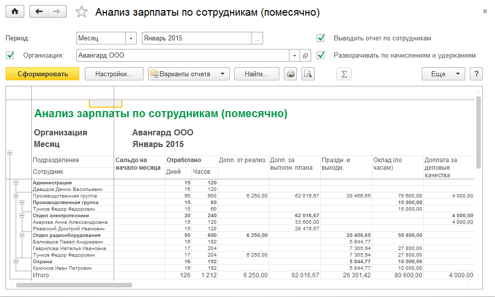Open the Месяц period type dropdown

(x=131, y=38)
